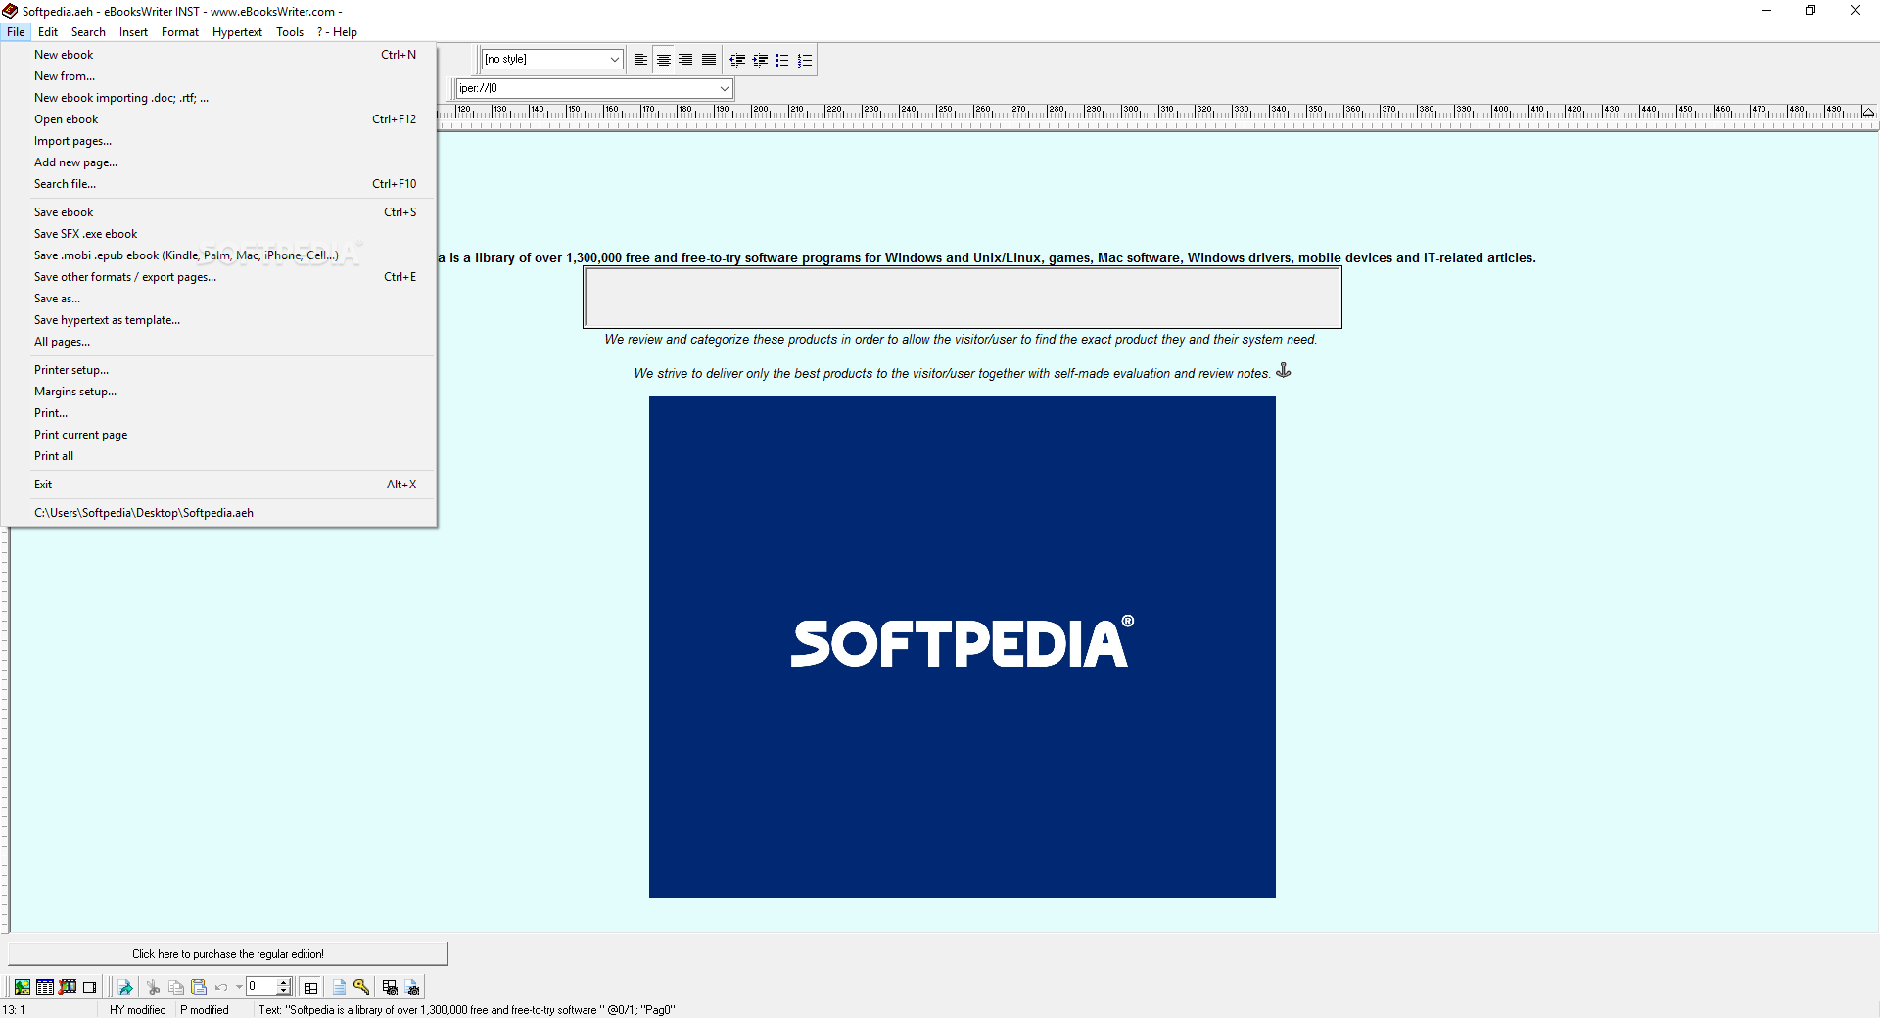
Task: Toggle the page layout grid button
Action: pyautogui.click(x=311, y=987)
